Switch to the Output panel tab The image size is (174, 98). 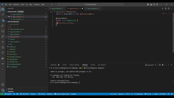[x=64, y=65]
